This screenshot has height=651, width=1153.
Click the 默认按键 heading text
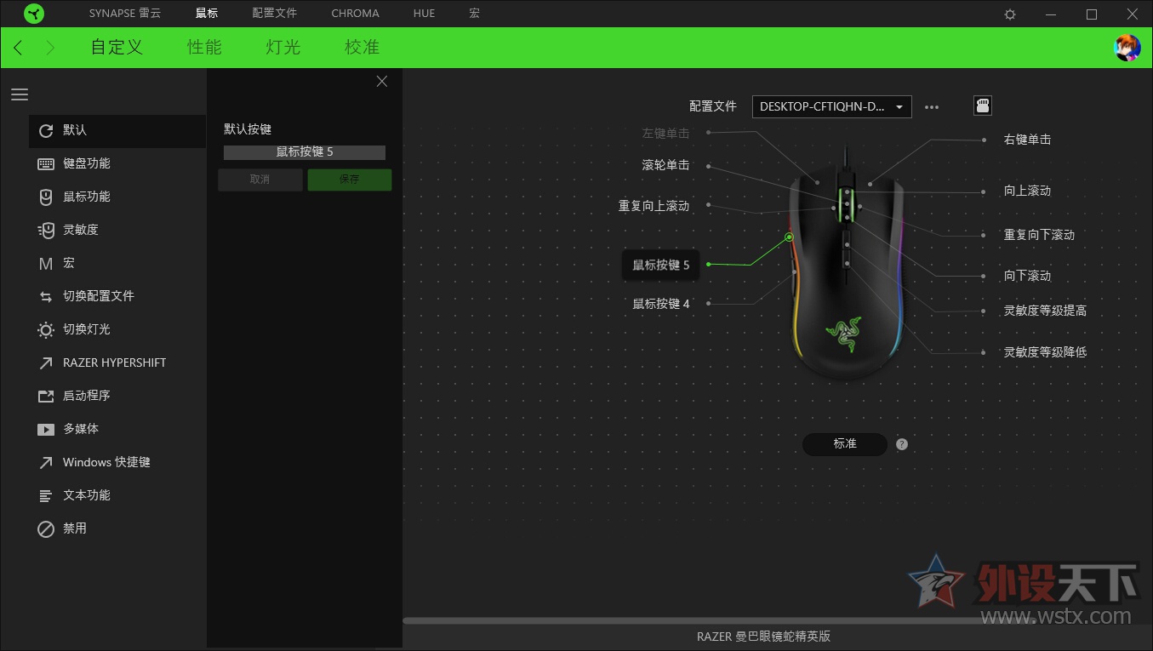tap(248, 129)
